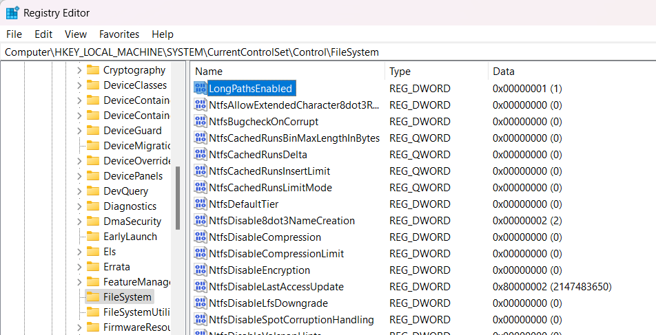The height and width of the screenshot is (335, 656).
Task: Expand the FeatureManagement key
Action: coord(79,282)
